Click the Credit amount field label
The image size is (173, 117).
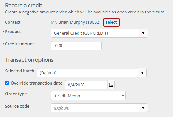[x=20, y=44]
